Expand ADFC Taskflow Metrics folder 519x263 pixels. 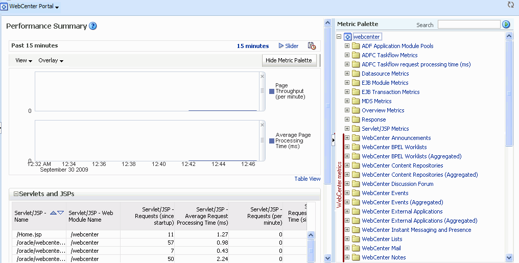347,55
